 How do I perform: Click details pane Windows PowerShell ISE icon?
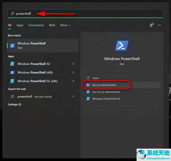pos(88,99)
